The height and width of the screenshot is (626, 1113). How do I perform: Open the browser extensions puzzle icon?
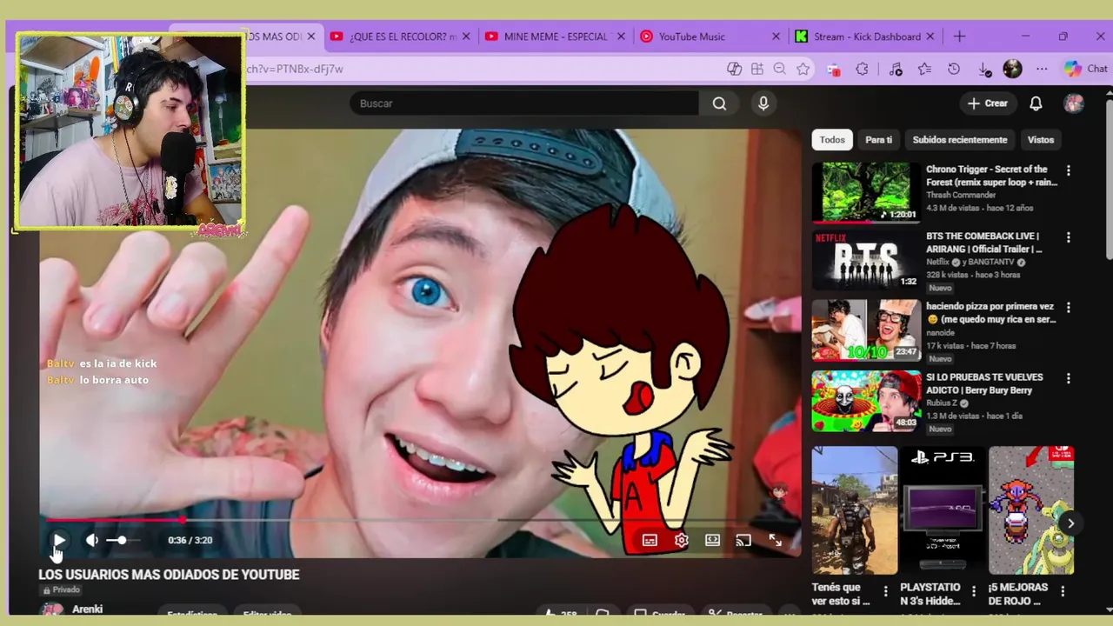(862, 69)
